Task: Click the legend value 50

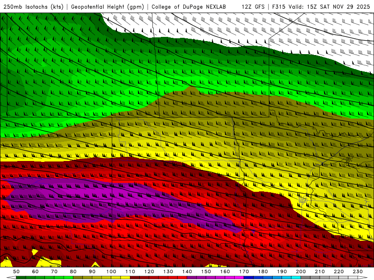Action: [x=16, y=272]
